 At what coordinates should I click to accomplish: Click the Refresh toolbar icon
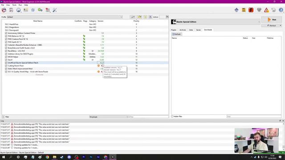[33, 10]
